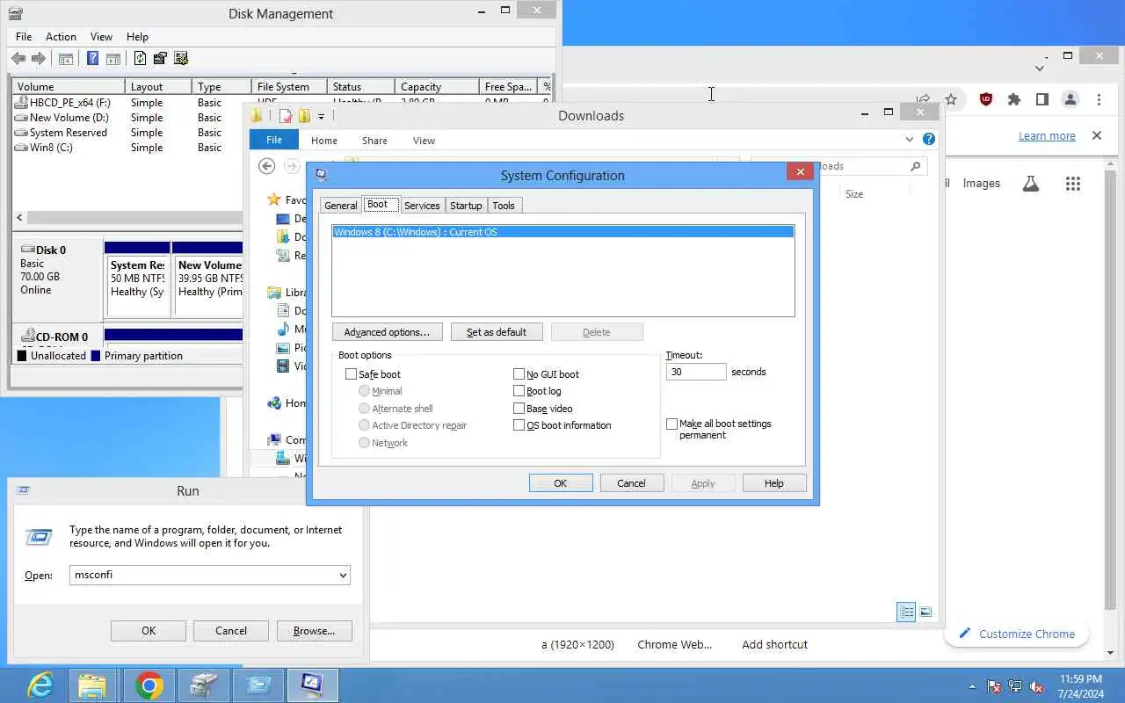The width and height of the screenshot is (1125, 703).
Task: Enable the Boot log checkbox
Action: pyautogui.click(x=519, y=391)
